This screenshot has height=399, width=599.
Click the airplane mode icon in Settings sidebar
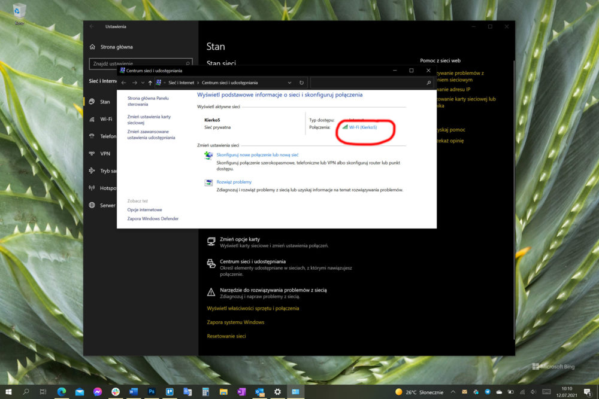click(x=92, y=171)
